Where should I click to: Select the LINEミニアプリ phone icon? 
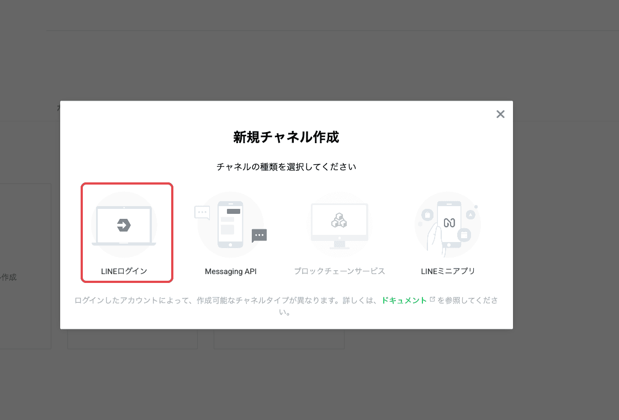[448, 225]
